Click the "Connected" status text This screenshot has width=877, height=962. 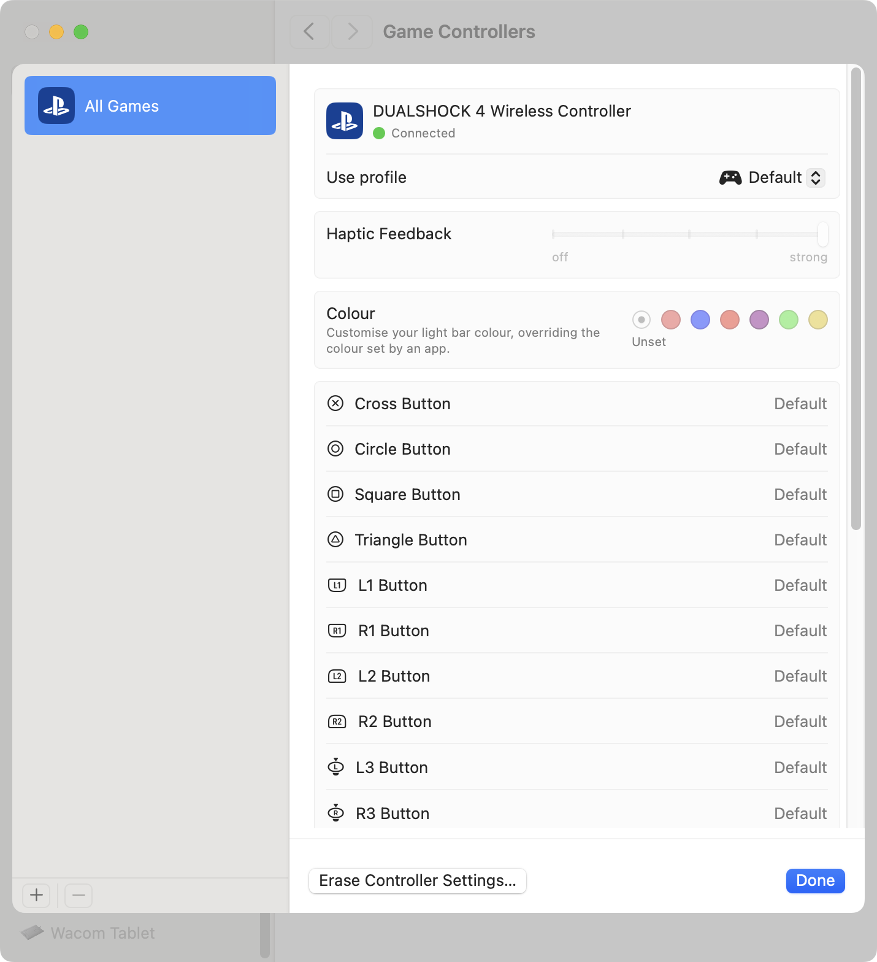tap(423, 133)
